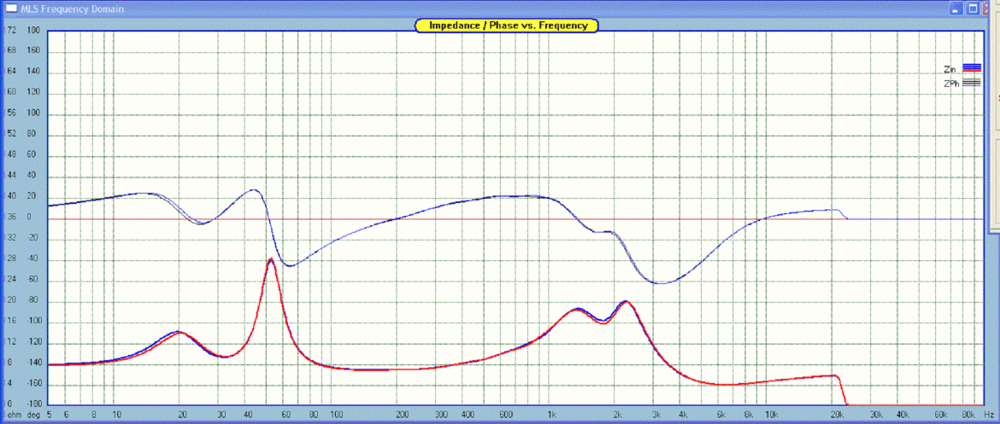The height and width of the screenshot is (424, 1000).
Task: Click the MLS Frequency Domain window icon
Action: click(x=11, y=9)
